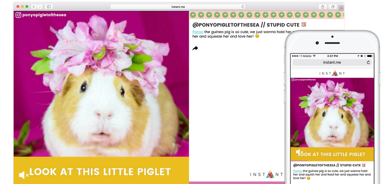The image size is (392, 184).
Task: Open Safari's share button in toolbar
Action: 322,7
